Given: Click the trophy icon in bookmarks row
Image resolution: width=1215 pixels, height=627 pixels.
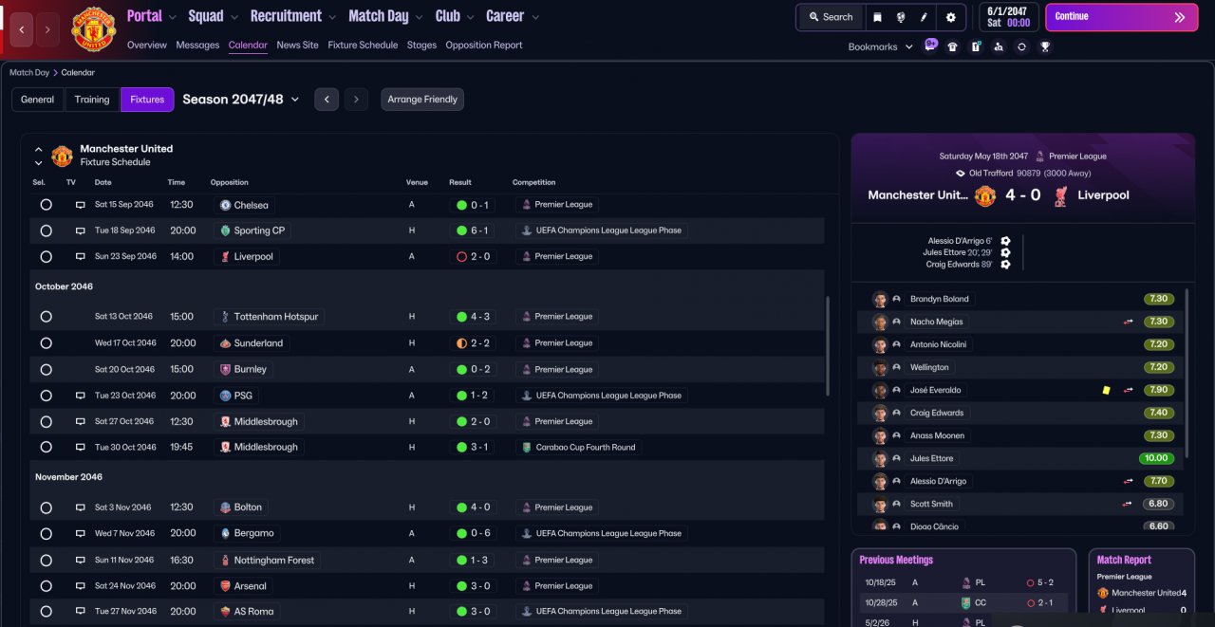Looking at the screenshot, I should 1045,46.
